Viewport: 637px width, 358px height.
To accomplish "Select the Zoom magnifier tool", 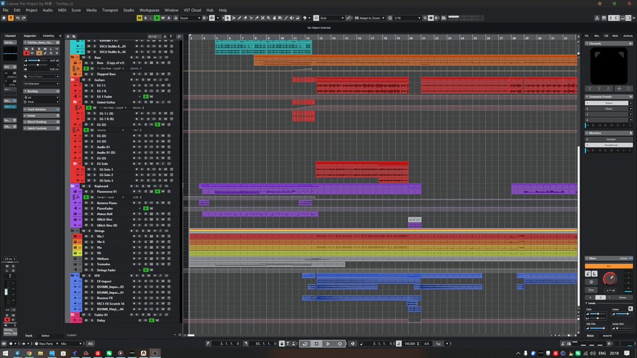I will (x=269, y=18).
